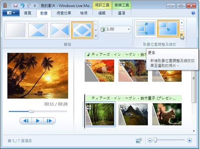Expand the pan and zoom gallery More arrow
The height and width of the screenshot is (149, 200).
point(182,34)
